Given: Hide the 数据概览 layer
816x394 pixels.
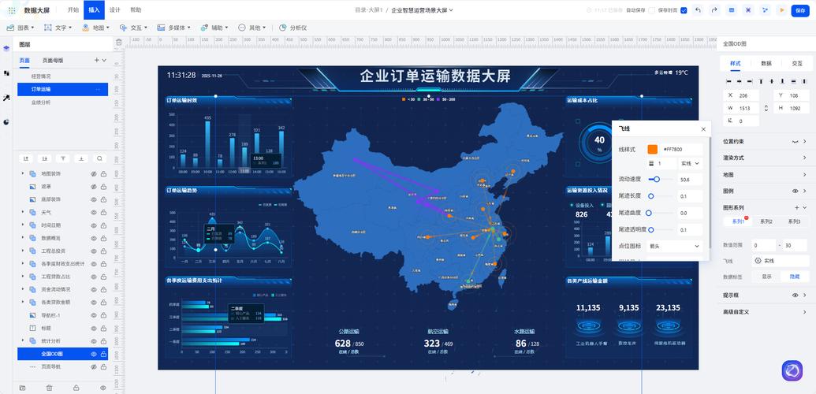Looking at the screenshot, I should tap(94, 238).
